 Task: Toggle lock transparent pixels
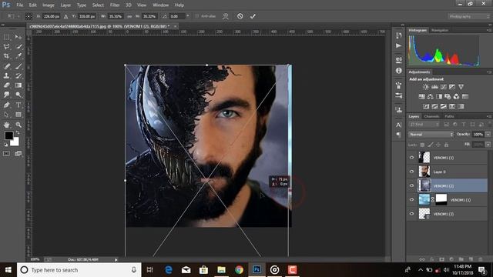(x=422, y=145)
